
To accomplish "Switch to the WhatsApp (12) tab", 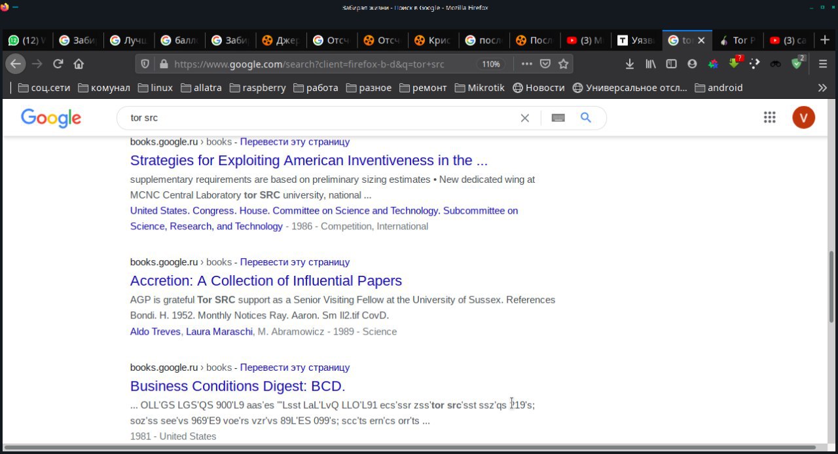I will 26,40.
